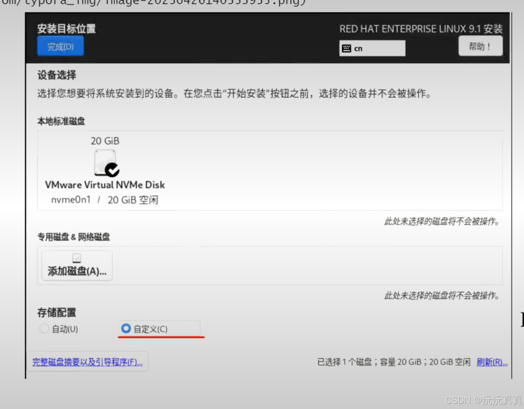The height and width of the screenshot is (409, 524).
Task: Click the 设备选择 section heading
Action: click(x=57, y=75)
